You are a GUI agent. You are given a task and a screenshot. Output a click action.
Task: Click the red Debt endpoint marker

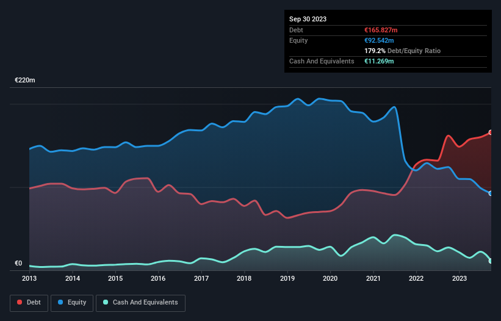(491, 132)
